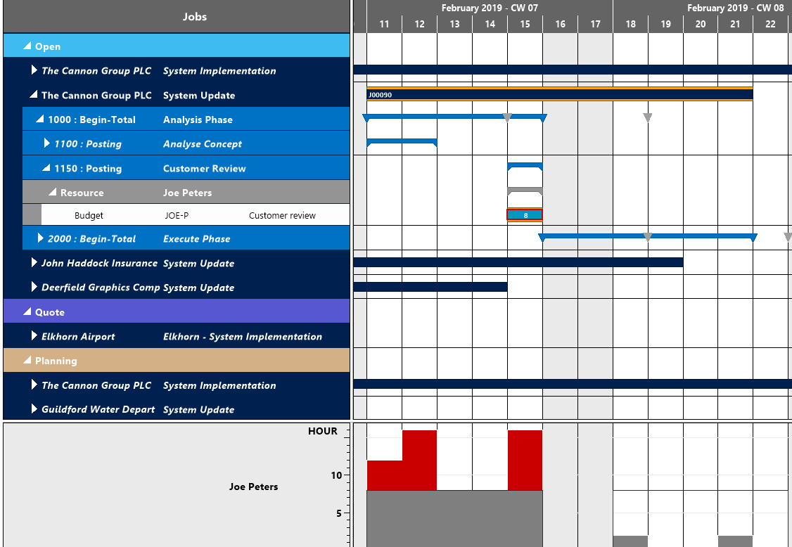Select the budget value cell showing 8

(x=524, y=214)
